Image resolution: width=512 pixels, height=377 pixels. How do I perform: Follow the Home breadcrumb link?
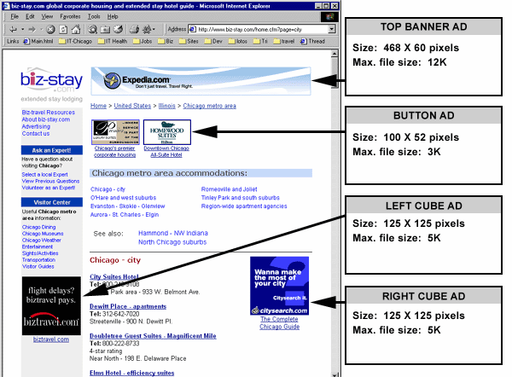98,106
